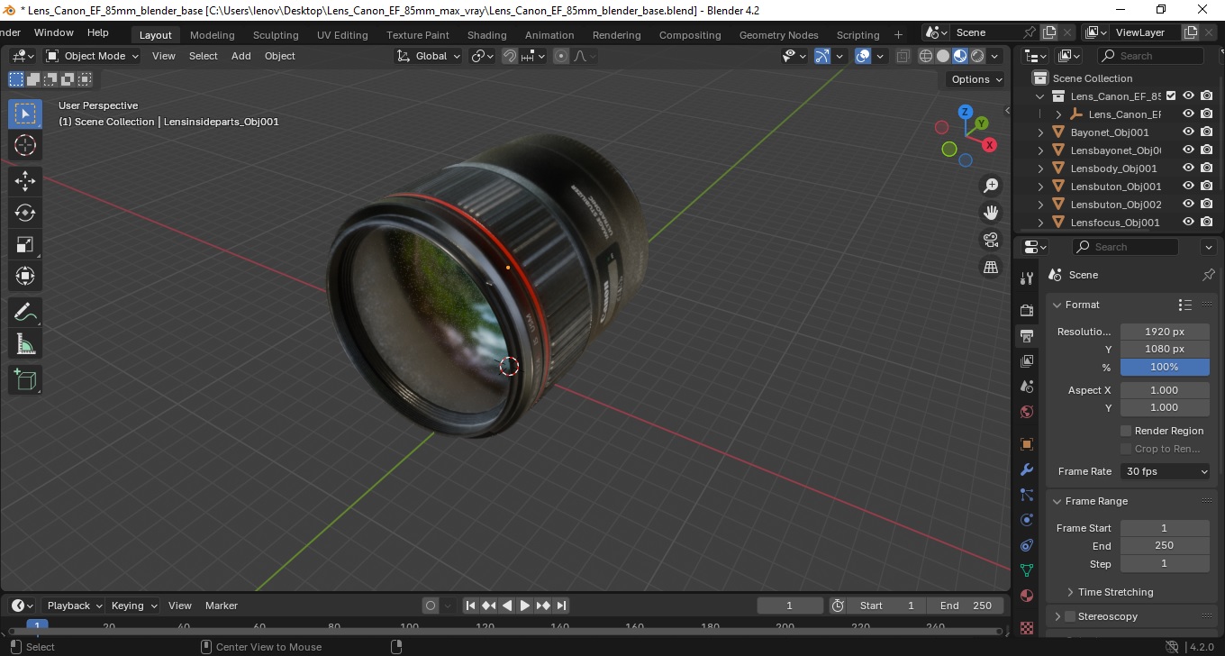The height and width of the screenshot is (656, 1225).
Task: Select the Move tool
Action: [x=25, y=181]
